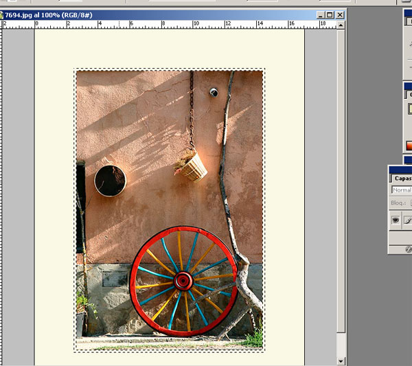
Task: Pick a color from the orange color ramp
Action: pyautogui.click(x=409, y=145)
